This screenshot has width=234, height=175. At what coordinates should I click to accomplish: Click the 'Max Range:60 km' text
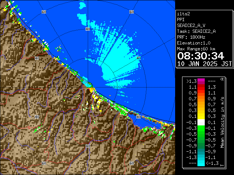click(x=196, y=49)
